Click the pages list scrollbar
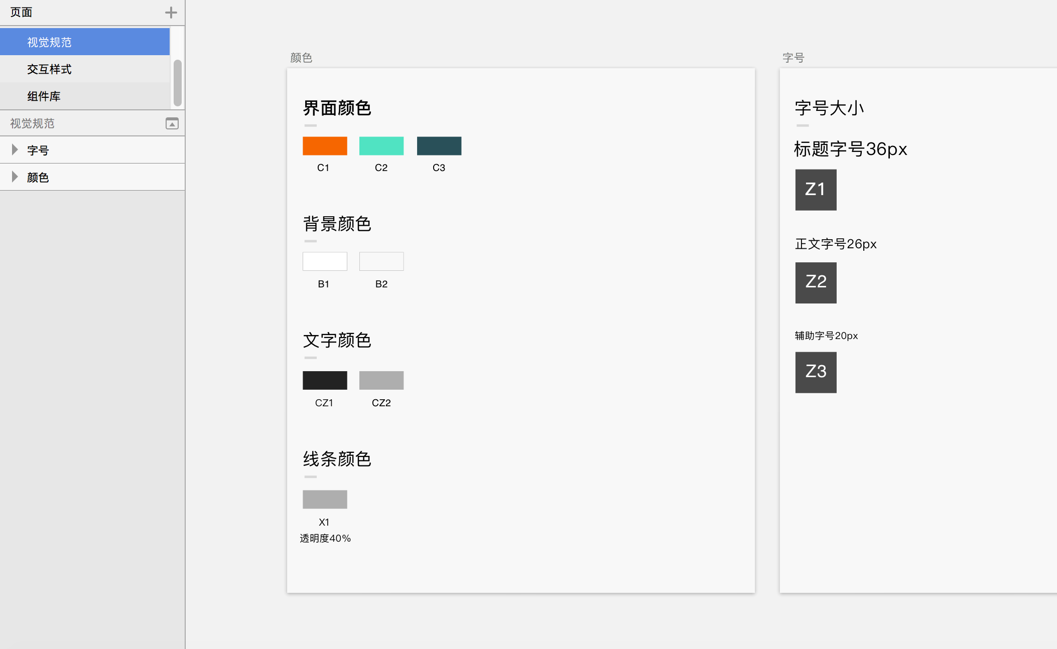This screenshot has height=649, width=1057. (x=177, y=83)
